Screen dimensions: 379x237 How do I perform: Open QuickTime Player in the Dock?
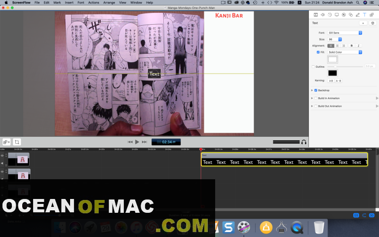click(x=297, y=227)
